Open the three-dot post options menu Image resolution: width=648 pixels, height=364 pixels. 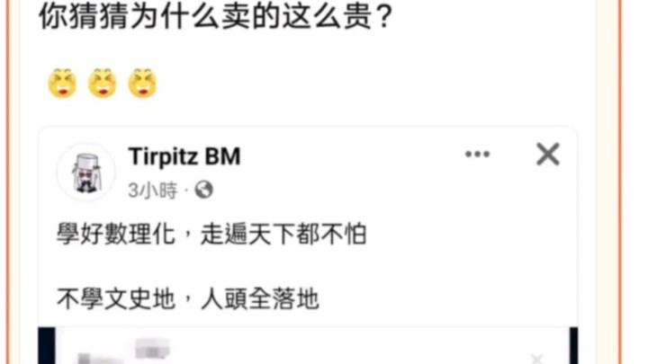click(477, 155)
